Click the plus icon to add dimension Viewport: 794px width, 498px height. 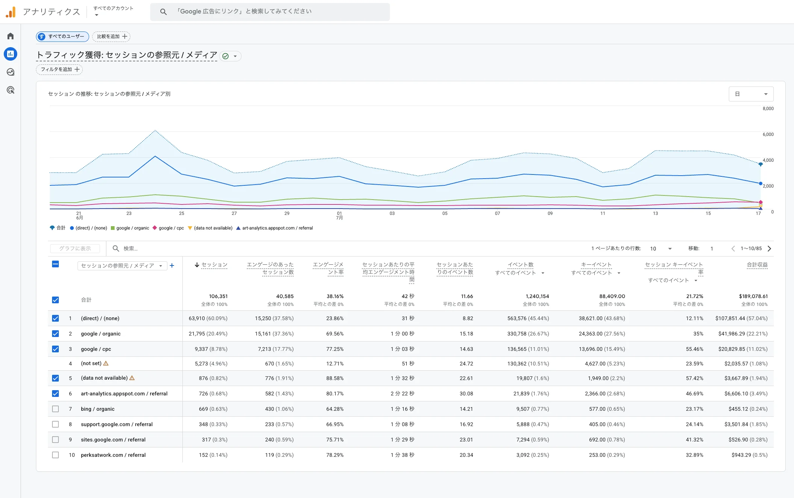(172, 265)
